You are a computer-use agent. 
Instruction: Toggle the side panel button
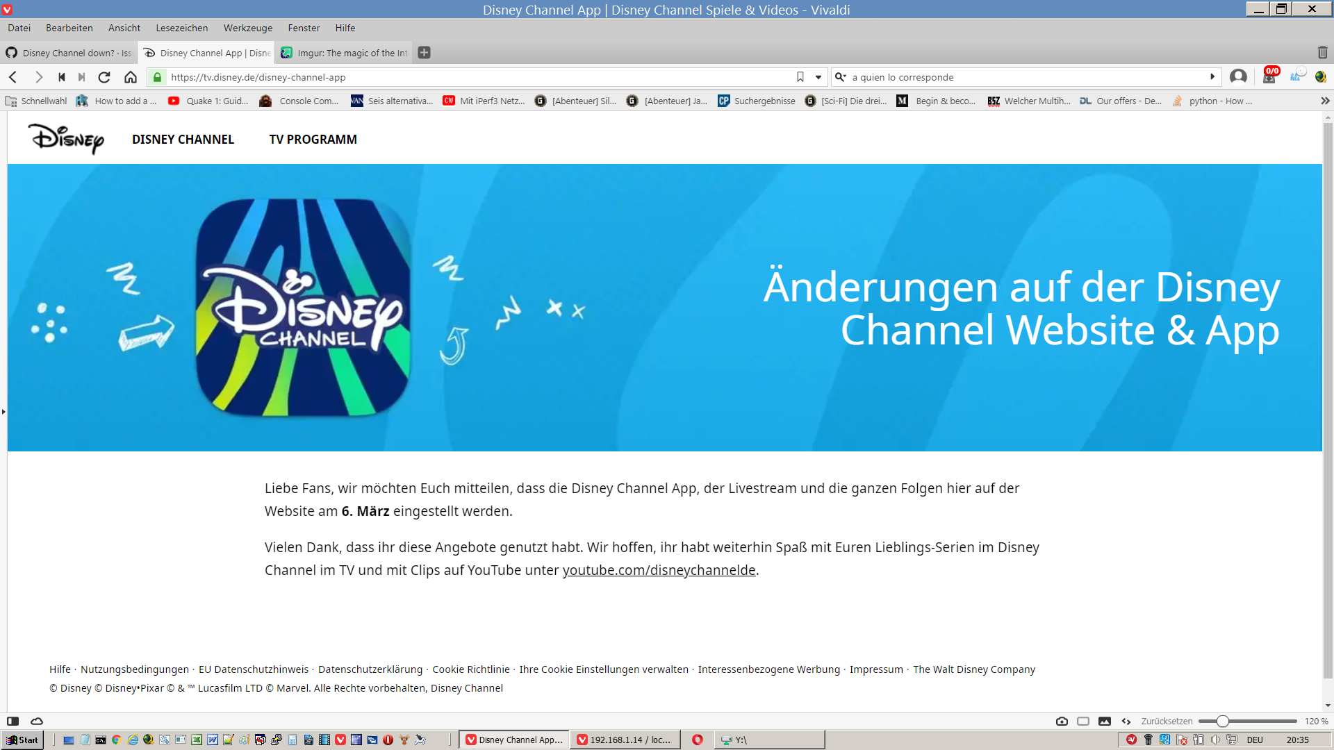point(13,721)
